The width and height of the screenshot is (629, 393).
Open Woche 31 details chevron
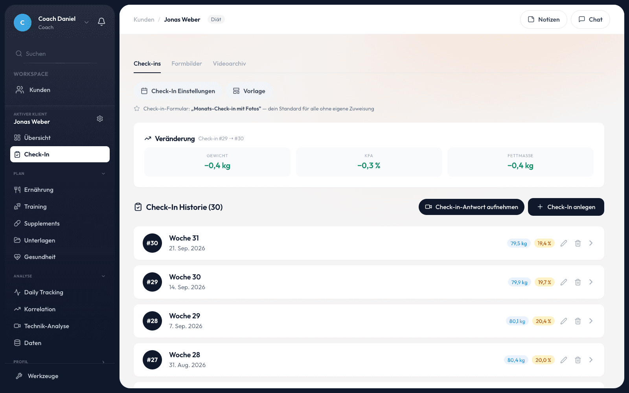click(591, 243)
